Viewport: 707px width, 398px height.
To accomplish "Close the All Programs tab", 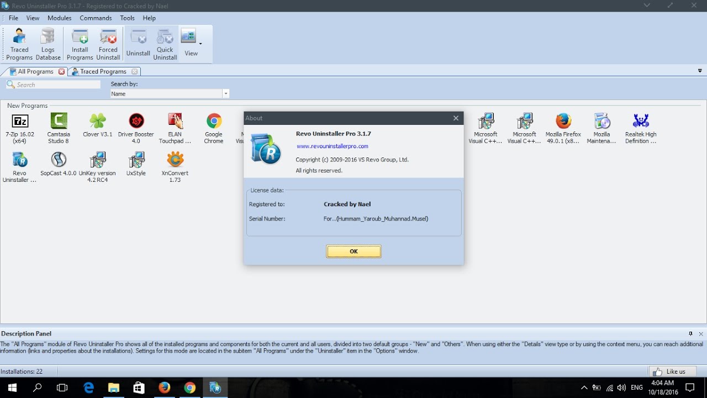I will [62, 71].
